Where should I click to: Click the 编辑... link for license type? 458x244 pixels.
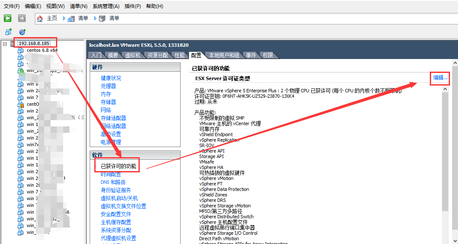tap(440, 78)
